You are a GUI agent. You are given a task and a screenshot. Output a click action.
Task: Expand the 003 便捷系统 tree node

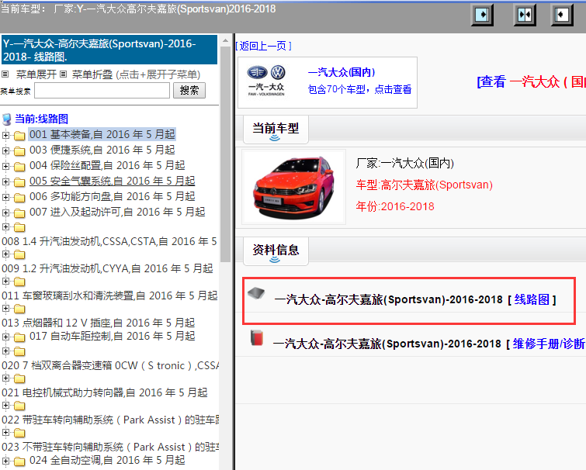(5, 150)
